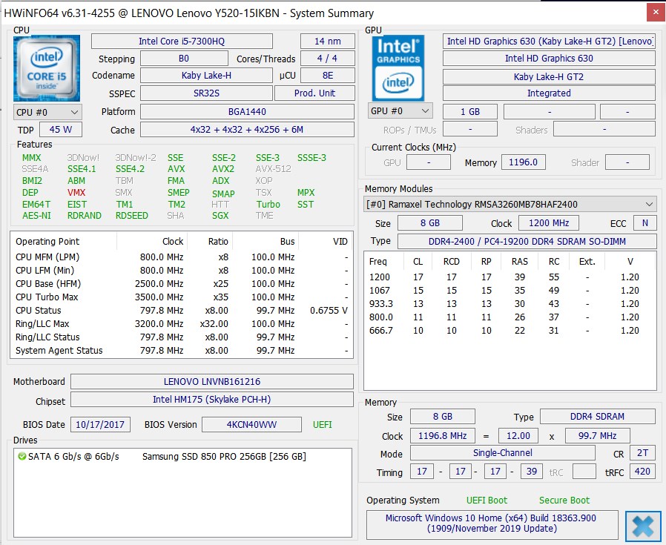Viewport: 666px width, 545px height.
Task: Open the CPU #0 selector dropdown
Action: (47, 112)
